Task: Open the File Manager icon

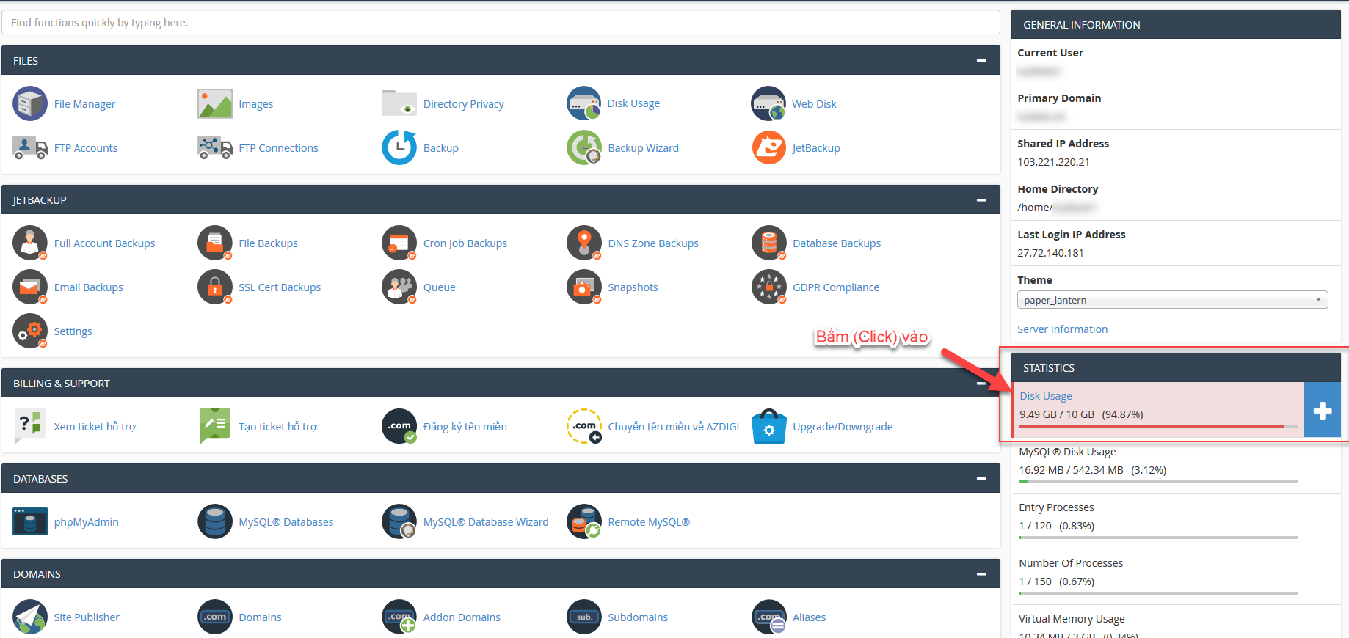Action: coord(30,103)
